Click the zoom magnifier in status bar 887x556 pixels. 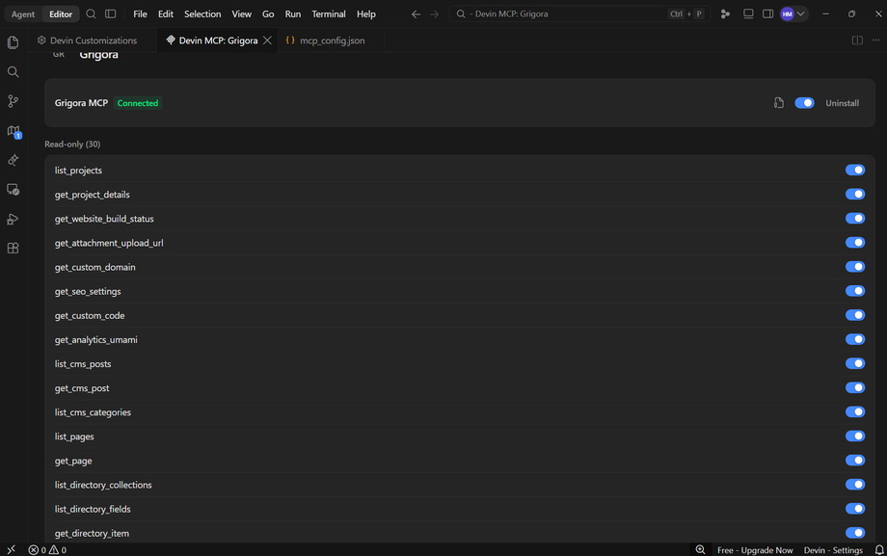click(x=700, y=550)
